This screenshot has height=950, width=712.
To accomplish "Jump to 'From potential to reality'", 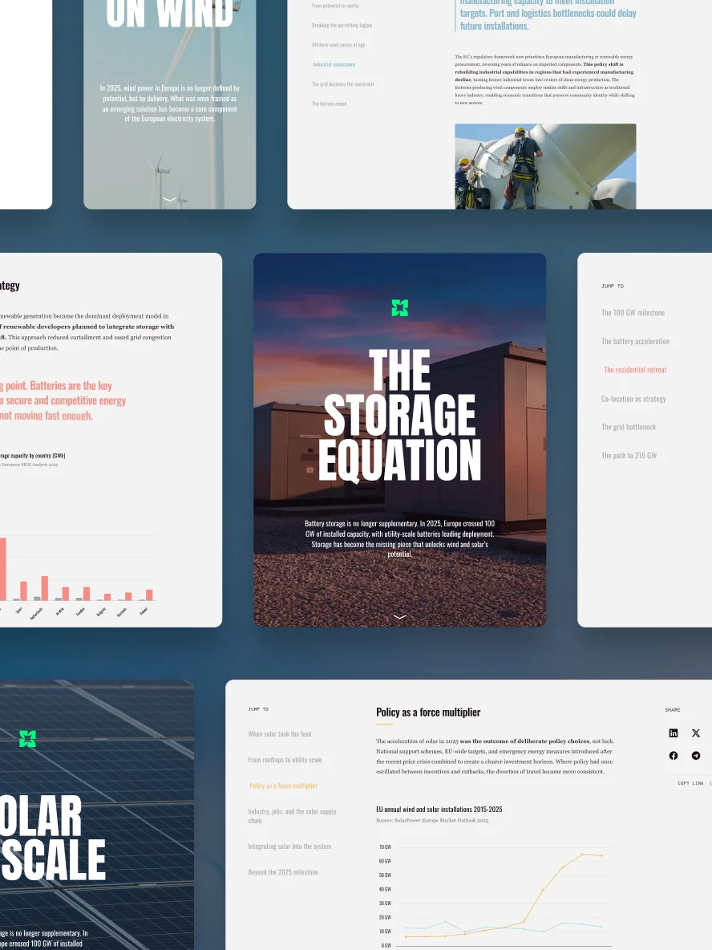I will tap(335, 6).
